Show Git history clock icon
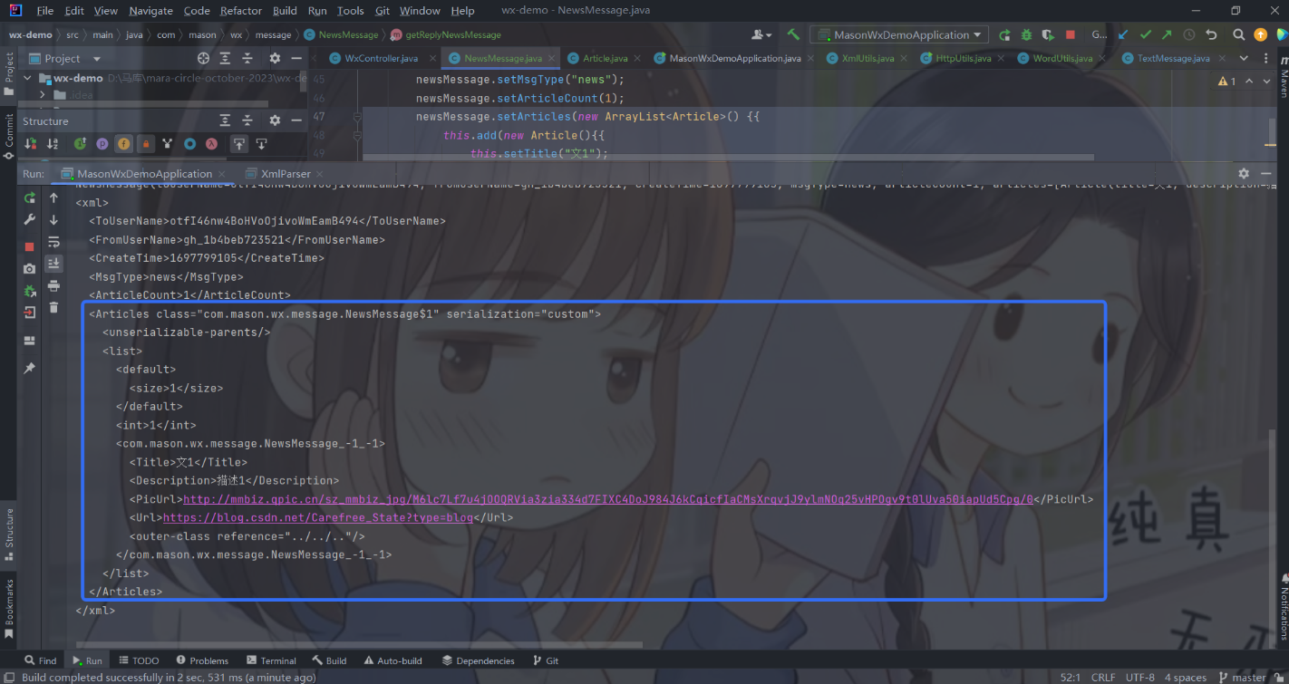Screen dimensions: 1289x684 [x=1188, y=34]
